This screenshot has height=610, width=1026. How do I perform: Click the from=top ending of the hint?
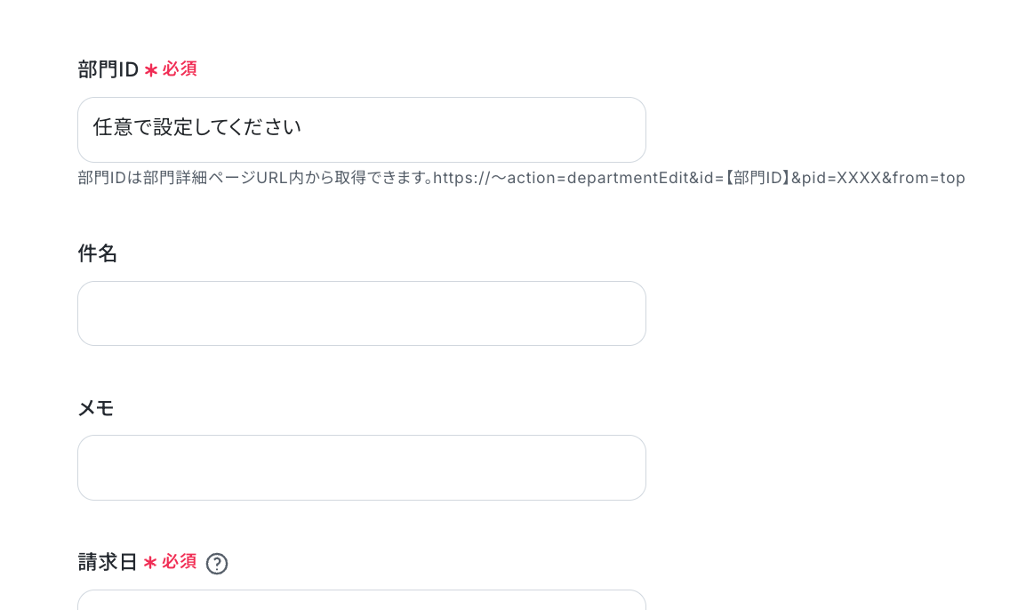(x=929, y=178)
